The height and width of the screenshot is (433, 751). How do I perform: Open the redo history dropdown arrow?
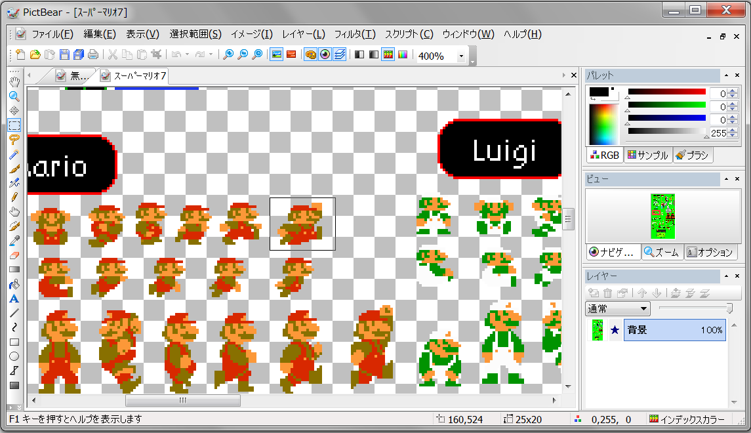click(211, 54)
